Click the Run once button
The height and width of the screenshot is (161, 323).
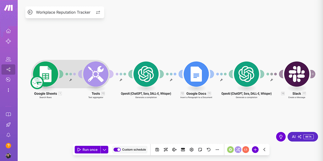point(88,150)
